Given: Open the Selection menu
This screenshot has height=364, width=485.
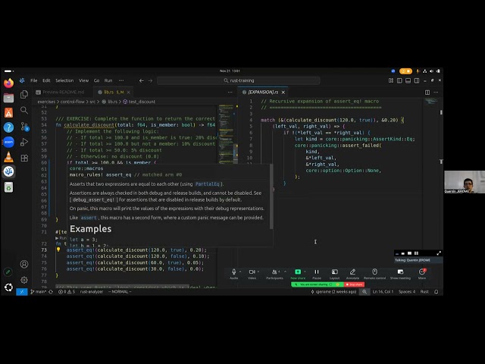Looking at the screenshot, I should point(64,80).
